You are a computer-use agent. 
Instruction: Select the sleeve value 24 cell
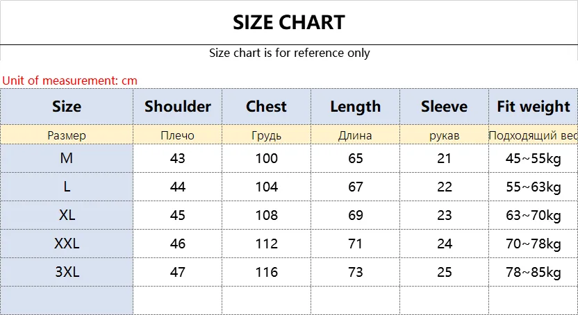pos(444,244)
